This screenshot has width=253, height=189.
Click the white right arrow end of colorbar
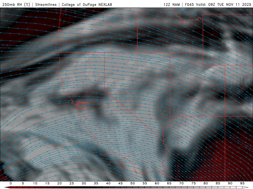[245, 187]
